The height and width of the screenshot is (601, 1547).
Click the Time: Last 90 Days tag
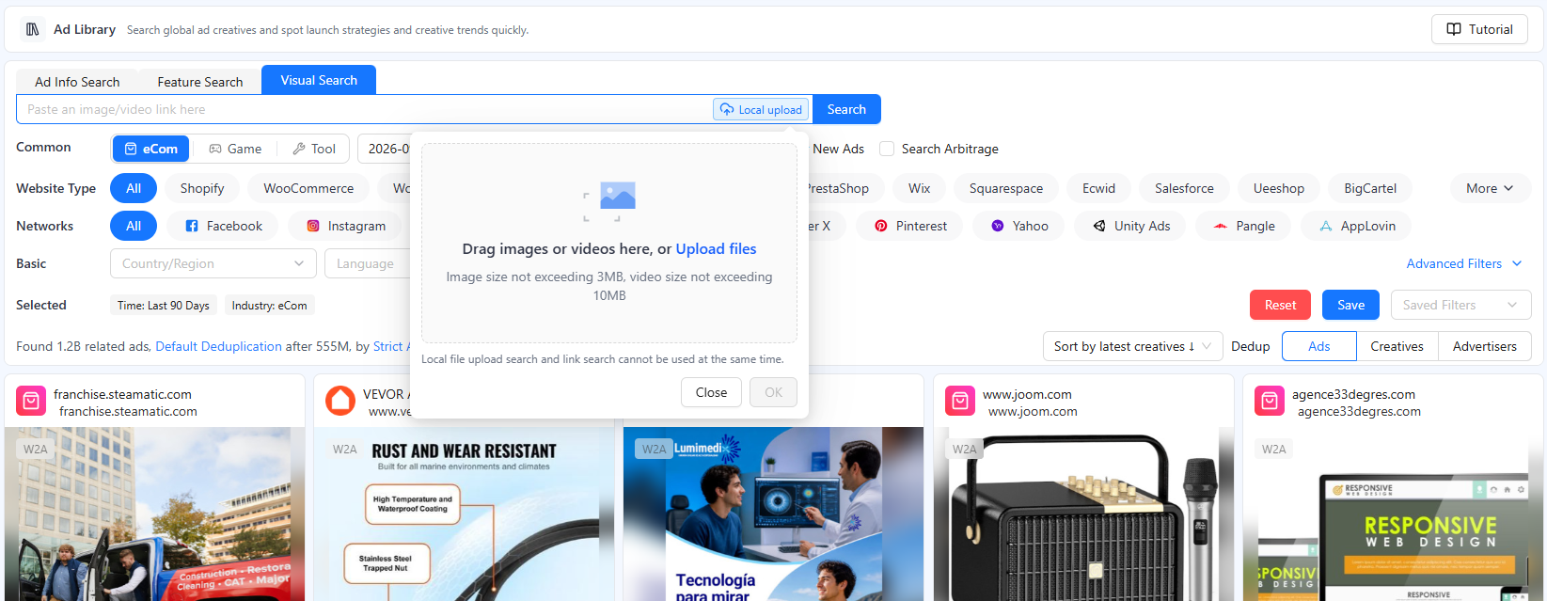(164, 305)
